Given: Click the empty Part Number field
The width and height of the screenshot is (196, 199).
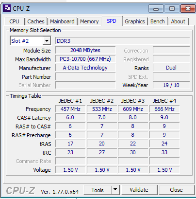Looking at the screenshot, I should click(85, 76).
